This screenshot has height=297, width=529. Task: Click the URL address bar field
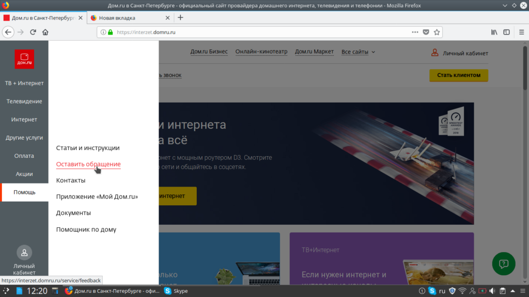coord(258,32)
